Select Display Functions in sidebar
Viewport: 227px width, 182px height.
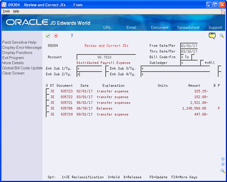click(17, 53)
